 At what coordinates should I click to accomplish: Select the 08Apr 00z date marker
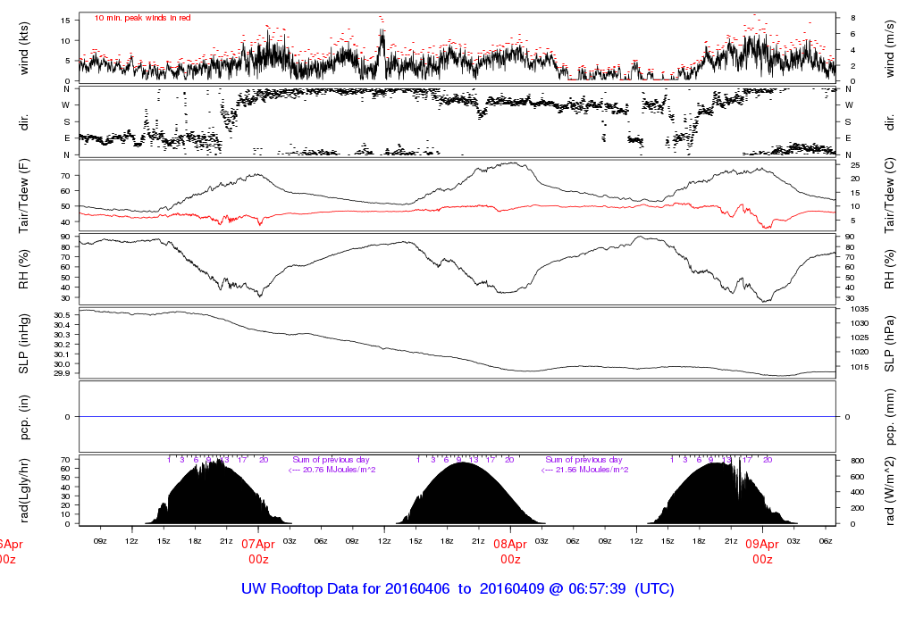pos(510,551)
